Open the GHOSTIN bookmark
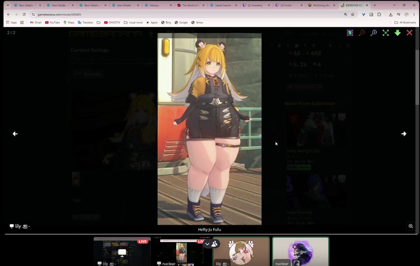The width and height of the screenshot is (420, 266). tap(112, 22)
